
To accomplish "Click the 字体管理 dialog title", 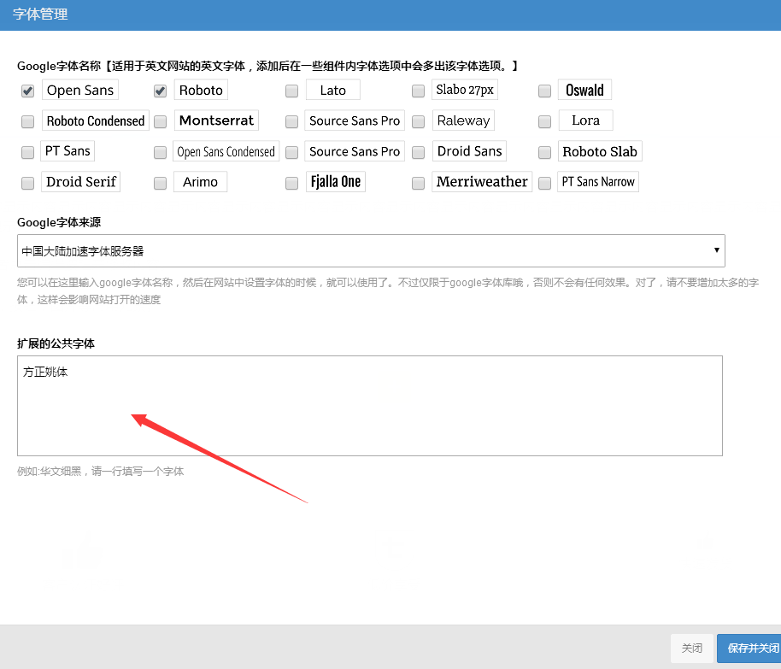I will point(40,14).
